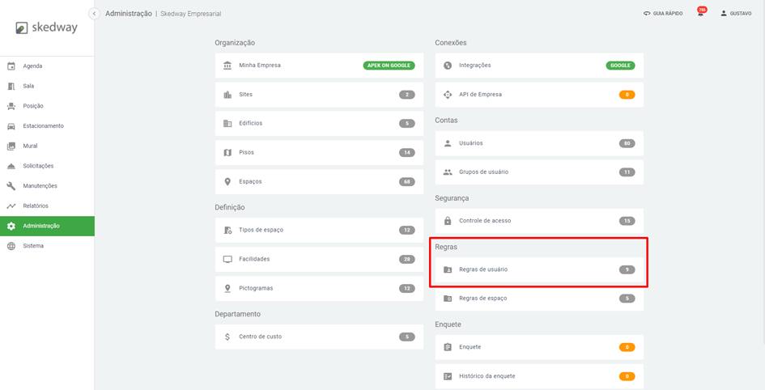Click the Centro de custo dollar icon
The image size is (765, 390).
point(227,337)
